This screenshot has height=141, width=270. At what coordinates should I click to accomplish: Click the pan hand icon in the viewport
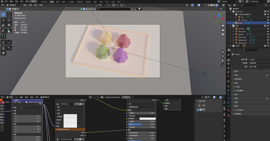(x=223, y=30)
